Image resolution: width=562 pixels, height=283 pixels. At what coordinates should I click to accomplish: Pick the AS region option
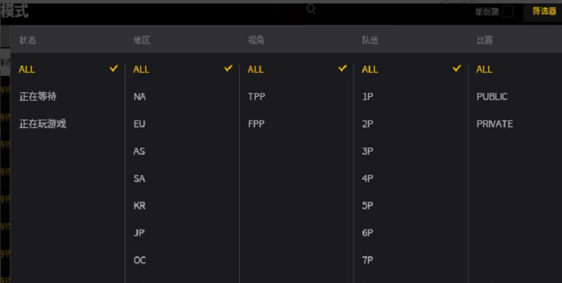pyautogui.click(x=139, y=151)
